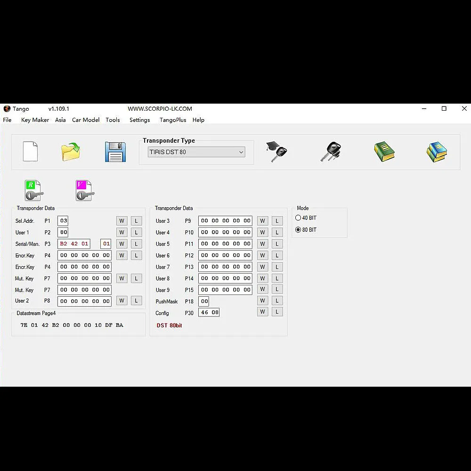This screenshot has height=471, width=471.
Task: Open the Asia menu
Action: tap(60, 120)
